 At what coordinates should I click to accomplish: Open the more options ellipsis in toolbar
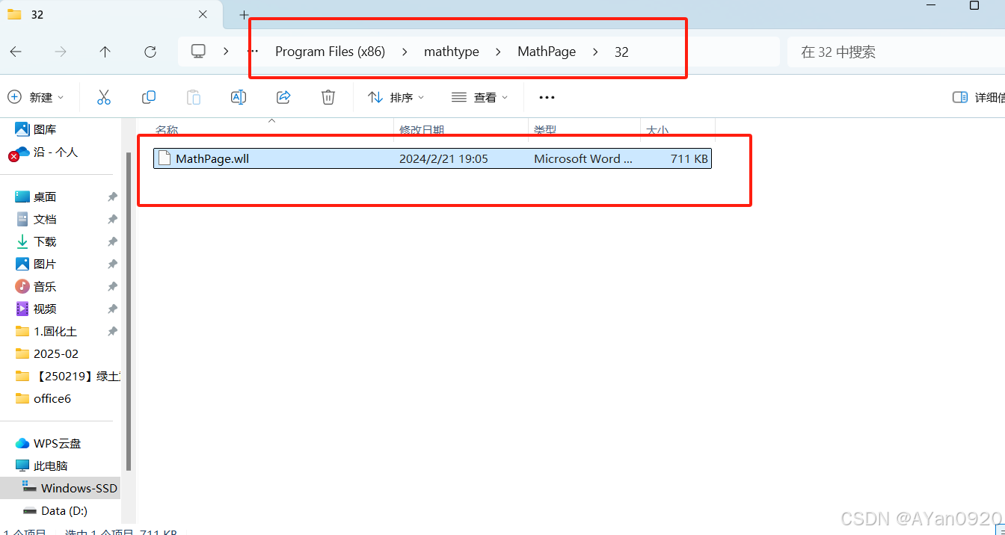(x=547, y=97)
